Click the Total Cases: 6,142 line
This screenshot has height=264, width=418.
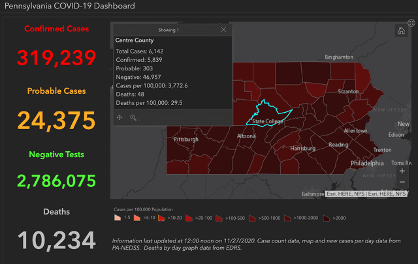139,51
